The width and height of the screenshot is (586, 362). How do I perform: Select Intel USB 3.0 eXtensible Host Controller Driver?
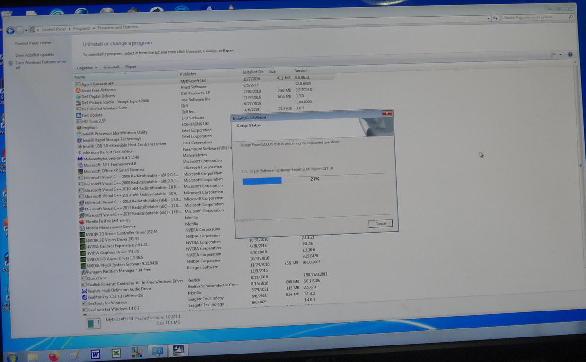click(124, 145)
